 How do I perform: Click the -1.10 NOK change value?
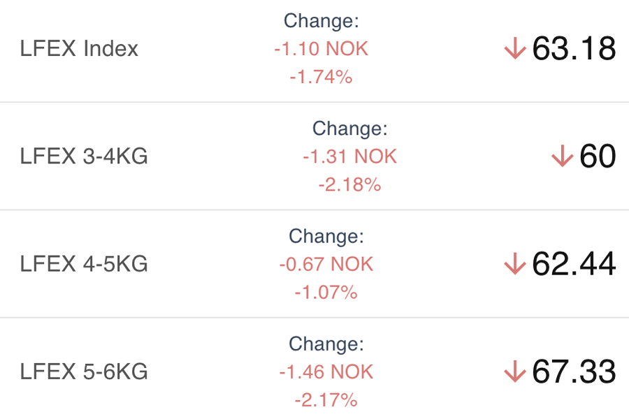pos(321,49)
